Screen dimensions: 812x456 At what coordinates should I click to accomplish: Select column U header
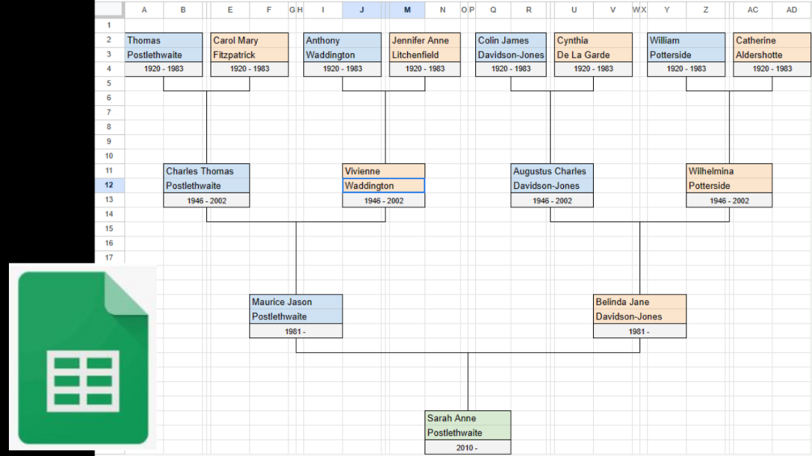574,10
